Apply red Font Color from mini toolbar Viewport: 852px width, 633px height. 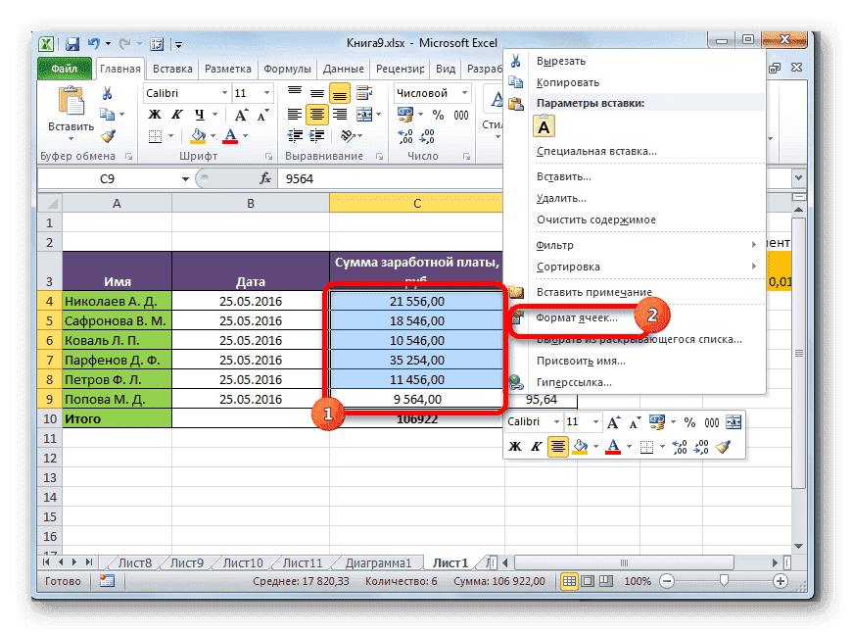pos(614,446)
